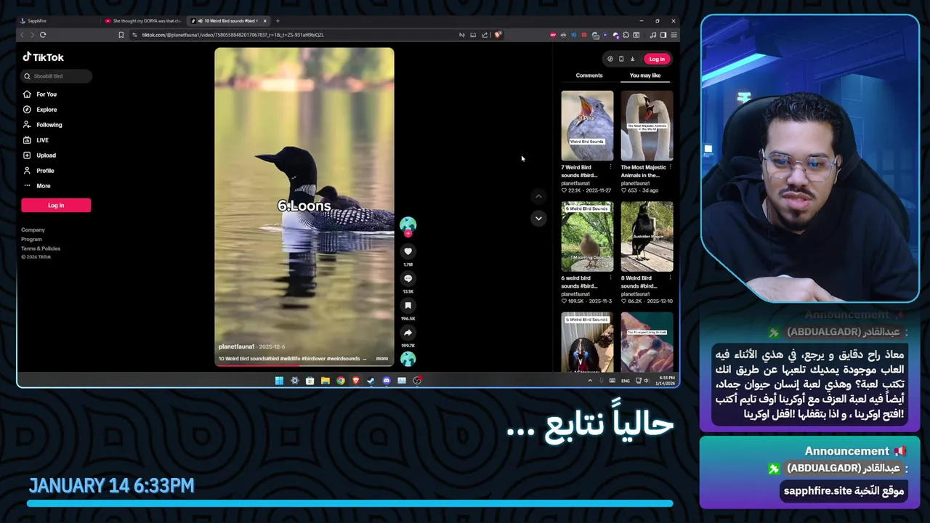Viewport: 930px width, 523px height.
Task: Open the Windows Start menu
Action: 279,381
